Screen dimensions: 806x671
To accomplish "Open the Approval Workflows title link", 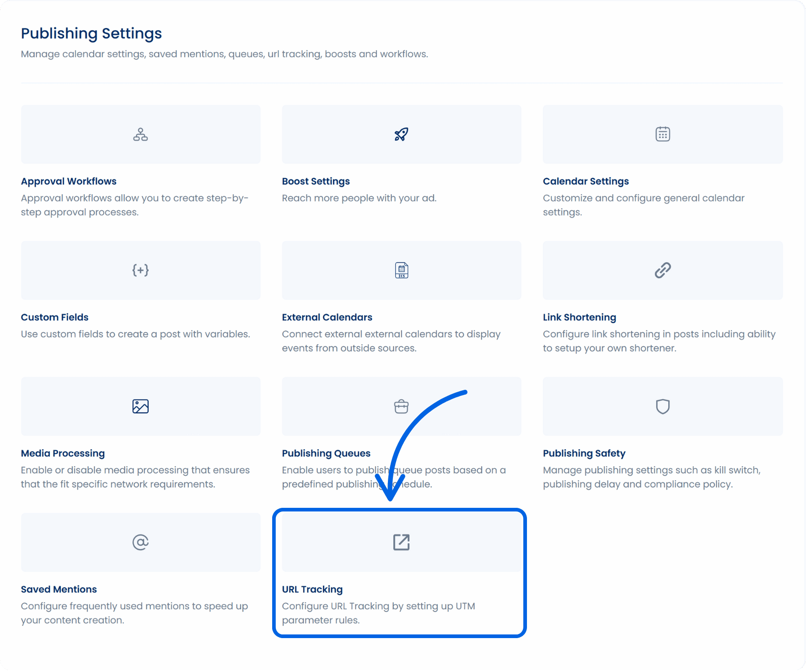I will (x=69, y=181).
